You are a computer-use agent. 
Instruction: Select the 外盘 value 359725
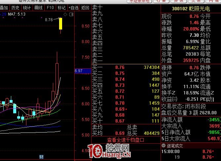point(191,60)
